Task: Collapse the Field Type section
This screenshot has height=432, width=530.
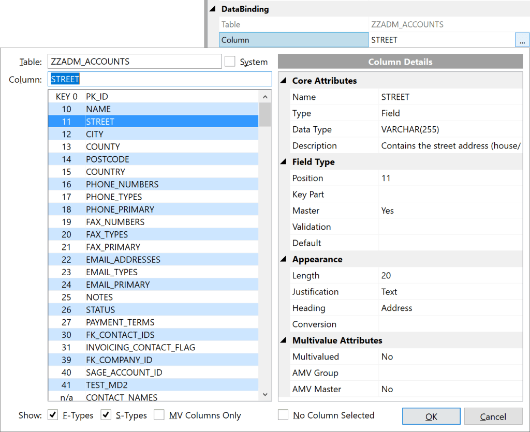Action: click(x=283, y=161)
